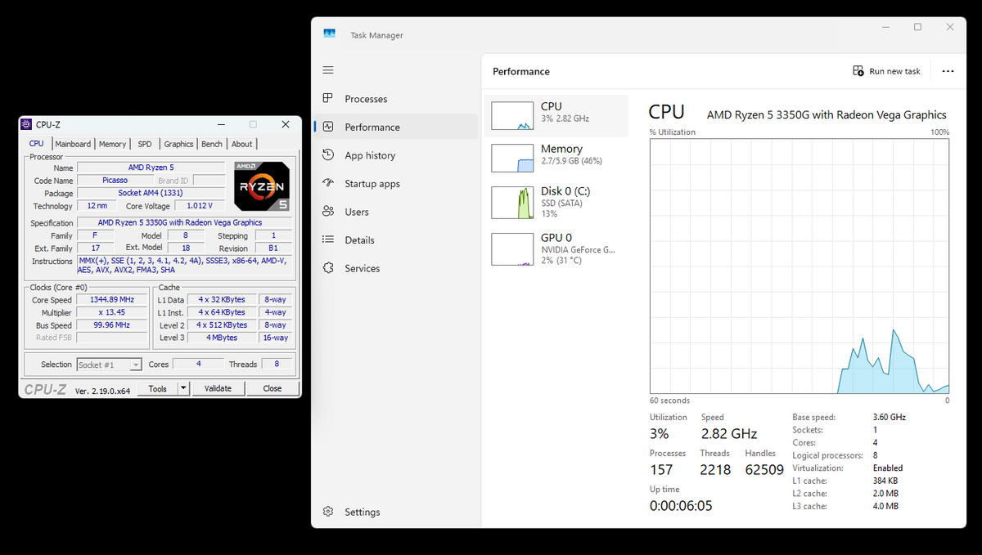Image resolution: width=982 pixels, height=555 pixels.
Task: Click the Settings gear icon in Task Manager
Action: [x=328, y=512]
